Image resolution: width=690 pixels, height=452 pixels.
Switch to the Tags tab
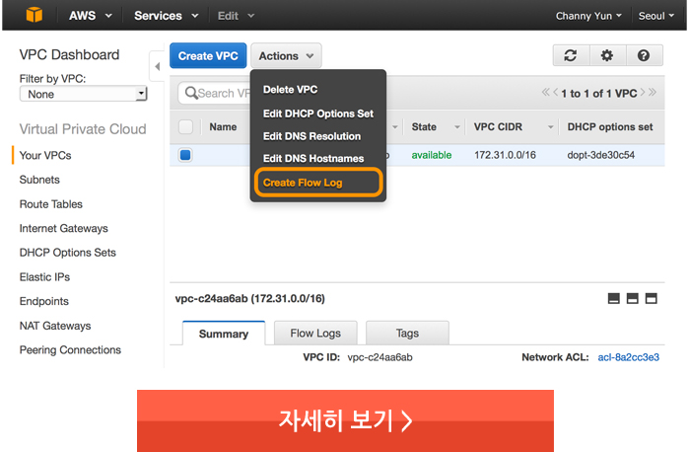[407, 333]
